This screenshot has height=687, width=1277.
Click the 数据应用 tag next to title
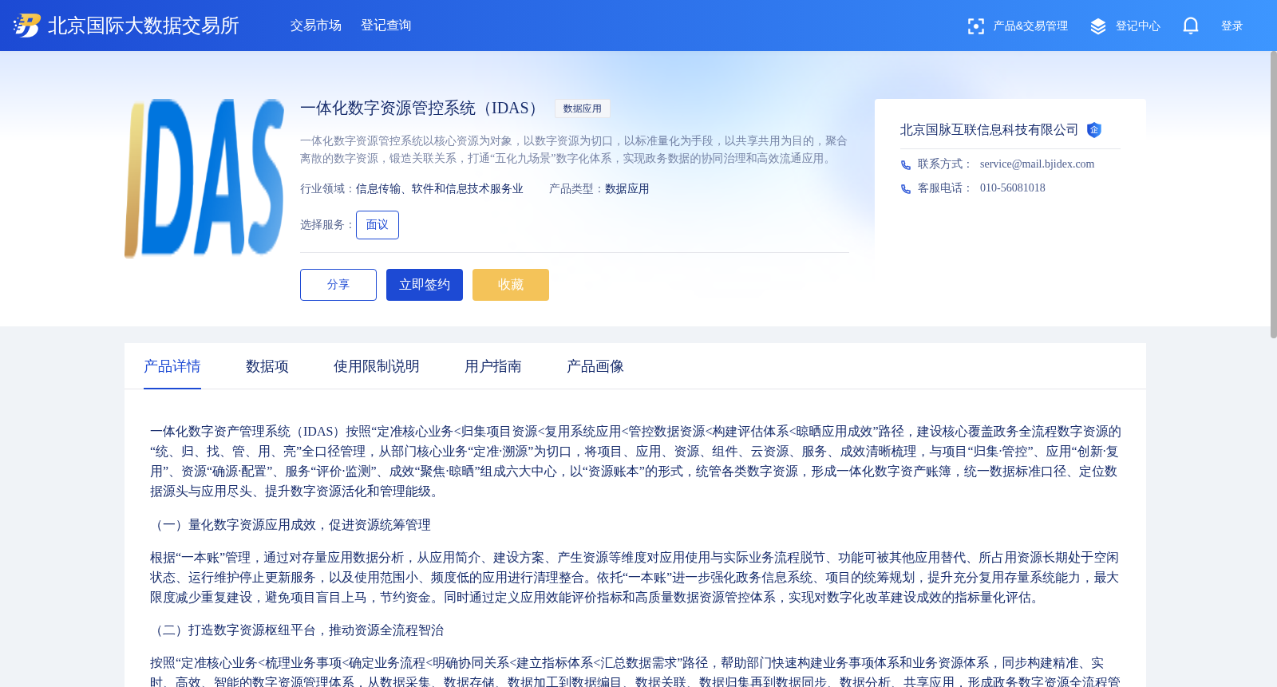click(583, 109)
